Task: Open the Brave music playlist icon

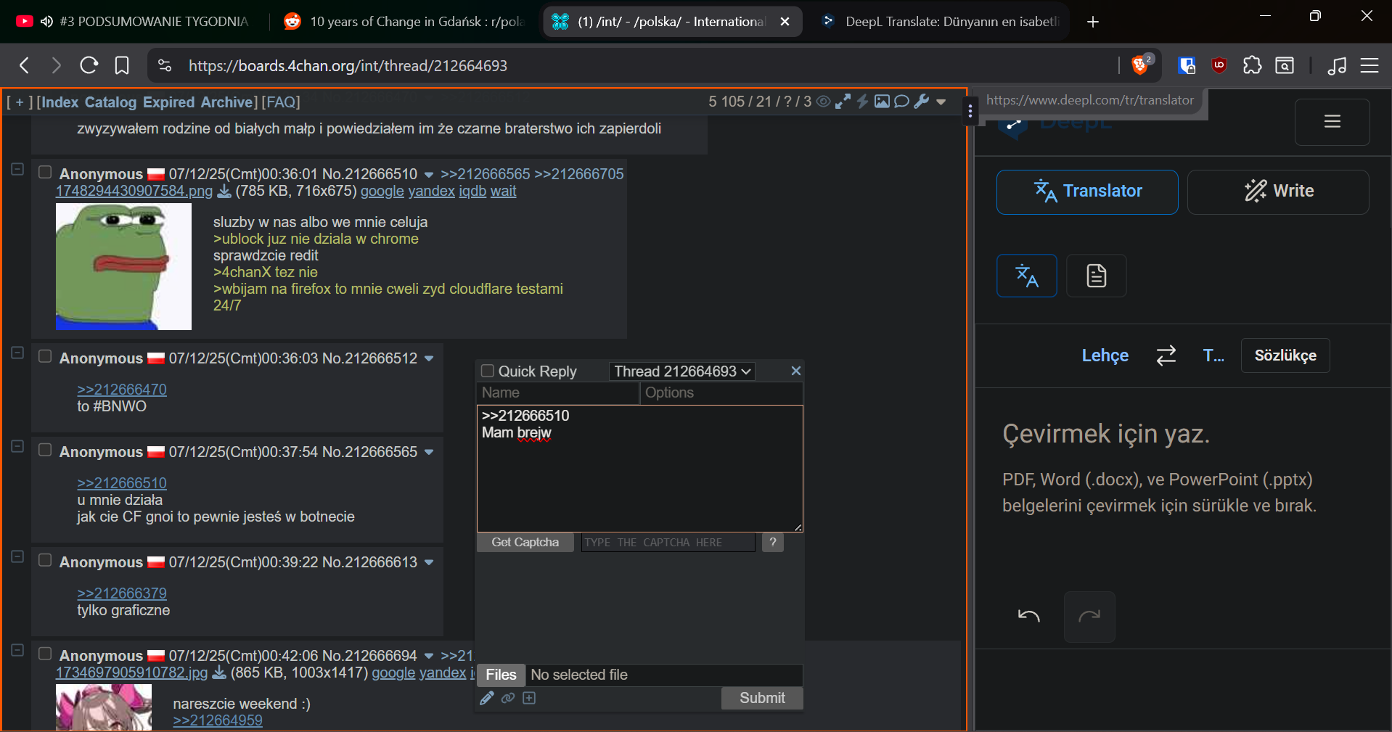Action: (1337, 66)
